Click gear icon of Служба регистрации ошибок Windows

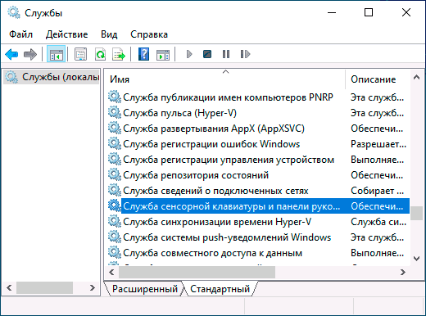pyautogui.click(x=115, y=143)
